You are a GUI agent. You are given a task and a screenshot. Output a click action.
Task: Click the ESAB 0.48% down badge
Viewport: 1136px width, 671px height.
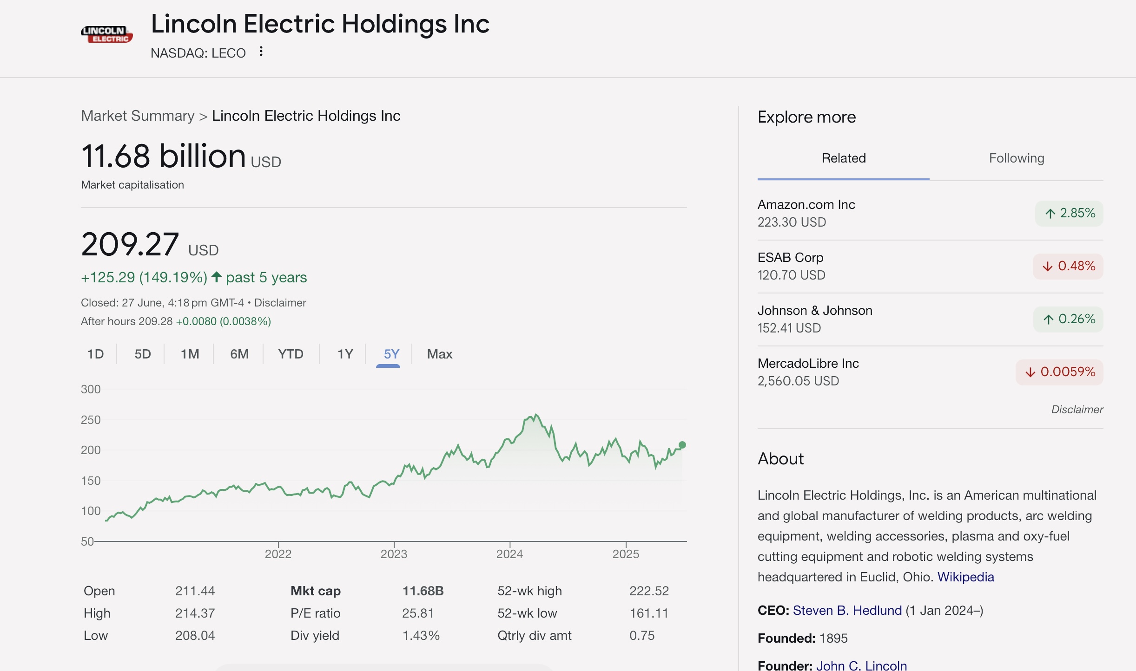[1068, 266]
